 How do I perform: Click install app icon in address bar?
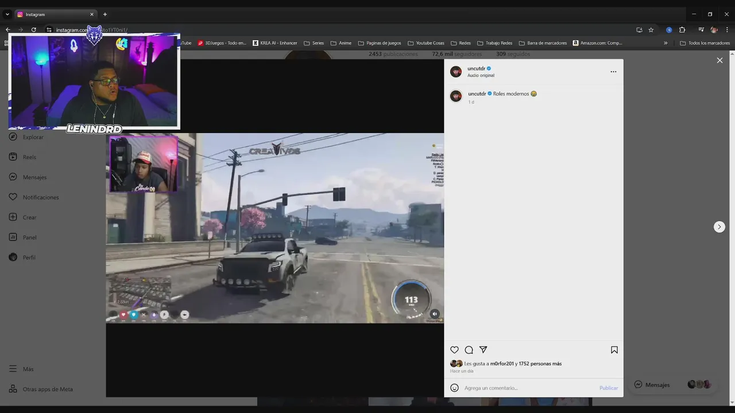[x=639, y=30]
